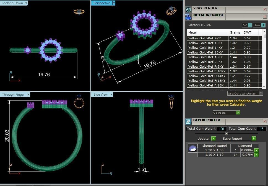This screenshot has width=268, height=186.
Task: Click the VRay Render panel icon
Action: pyautogui.click(x=188, y=9)
